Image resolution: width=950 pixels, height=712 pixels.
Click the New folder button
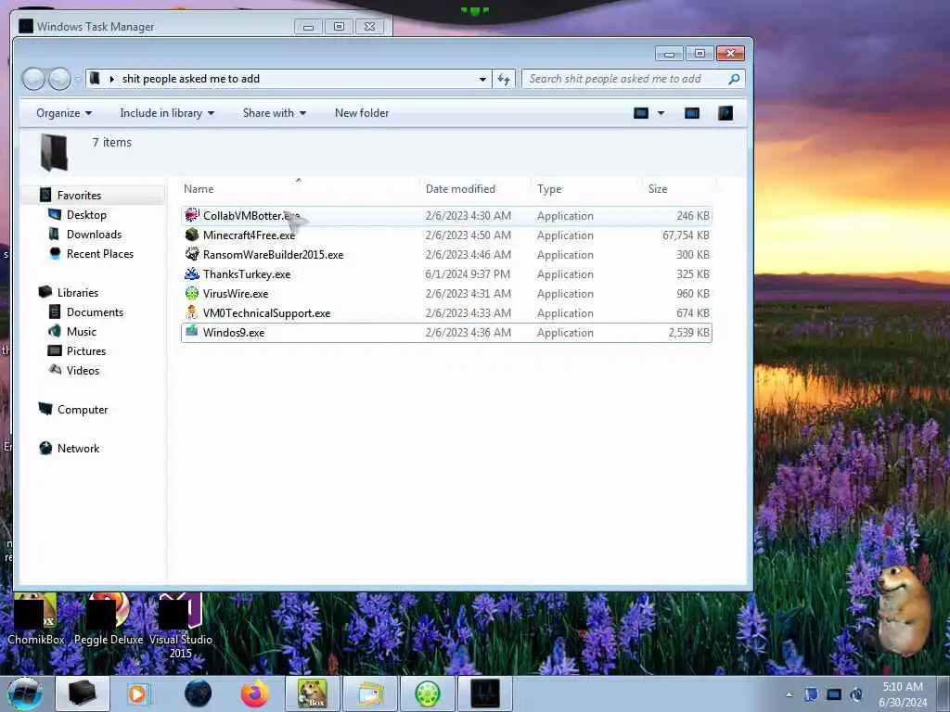362,113
